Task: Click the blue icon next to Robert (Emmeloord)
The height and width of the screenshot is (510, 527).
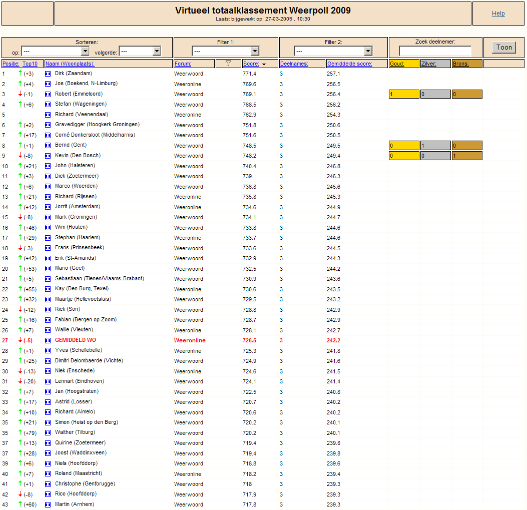Action: (x=48, y=94)
